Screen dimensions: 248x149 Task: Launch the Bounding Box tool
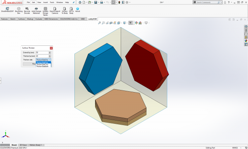tap(19, 10)
